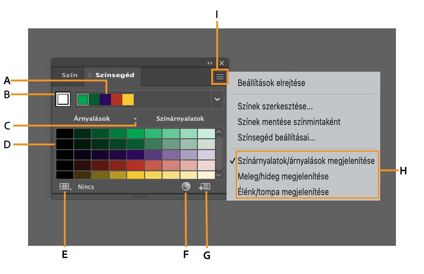Viewport: 424px width, 274px height.
Task: Select the green swatch in the harmony strip
Action: click(82, 99)
